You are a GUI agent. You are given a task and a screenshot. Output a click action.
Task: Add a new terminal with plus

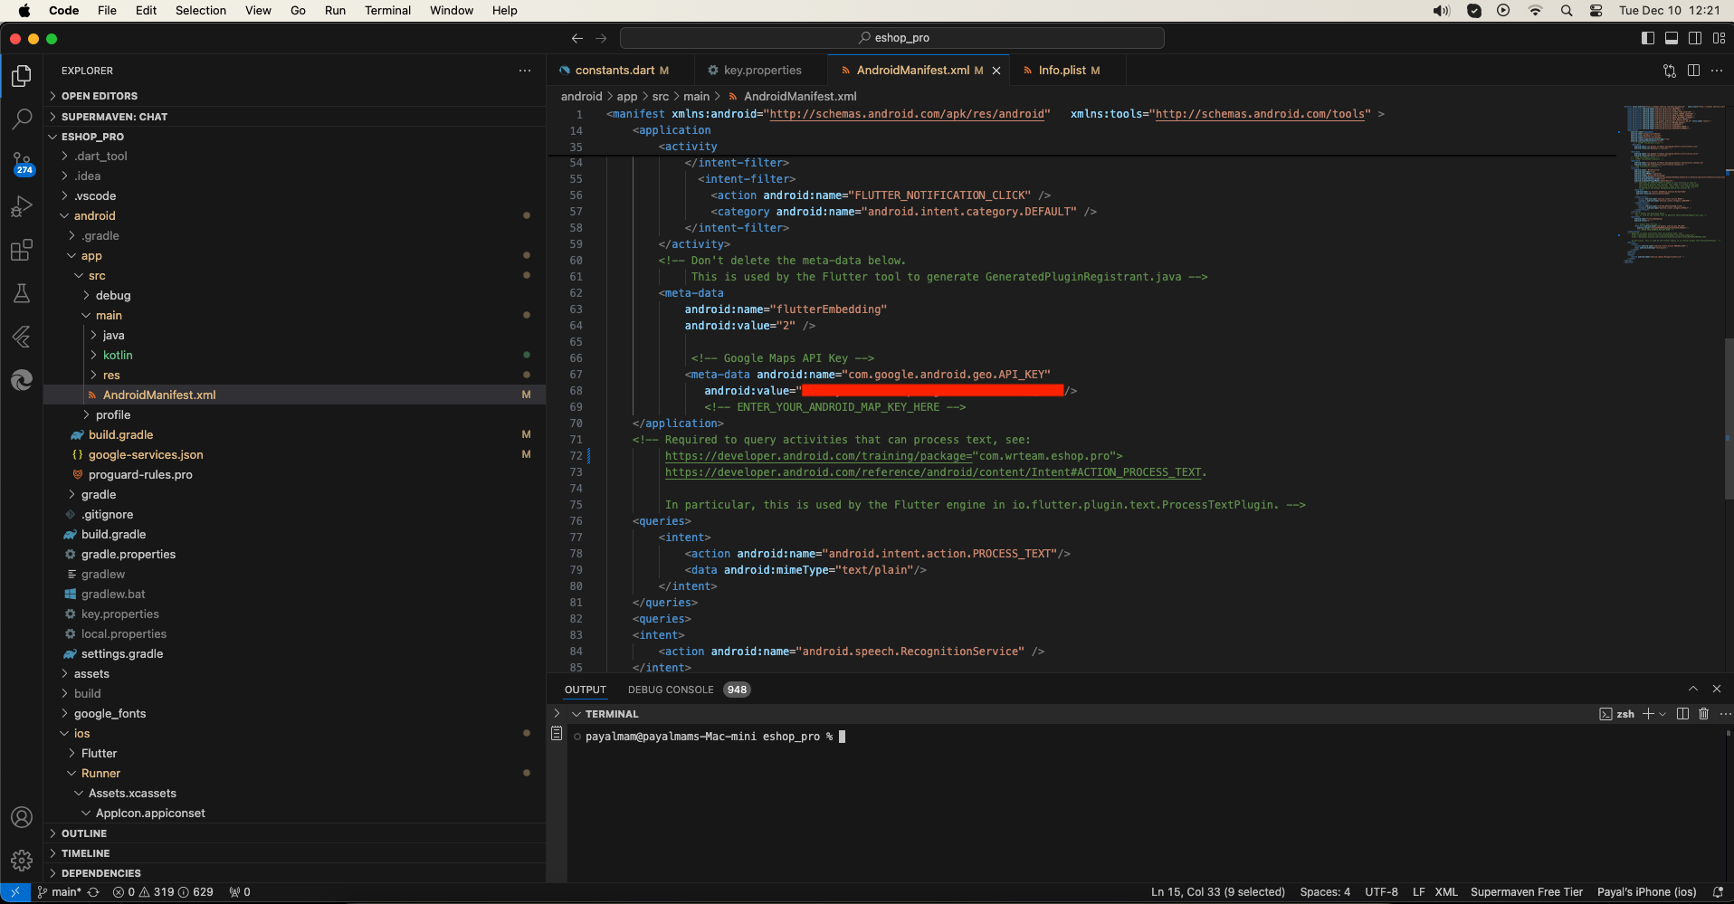click(1648, 714)
